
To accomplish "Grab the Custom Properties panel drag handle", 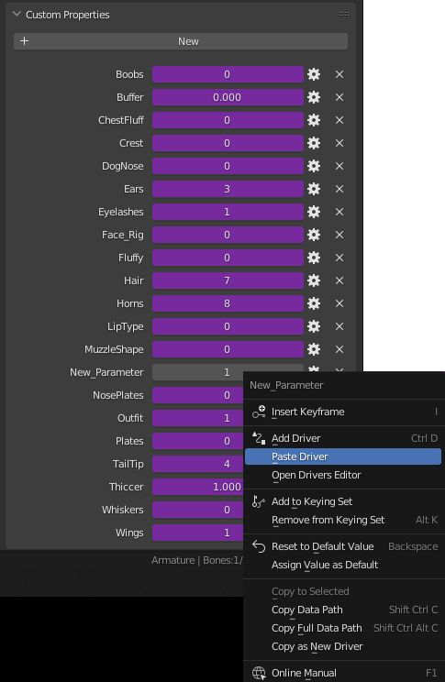I will coord(344,15).
